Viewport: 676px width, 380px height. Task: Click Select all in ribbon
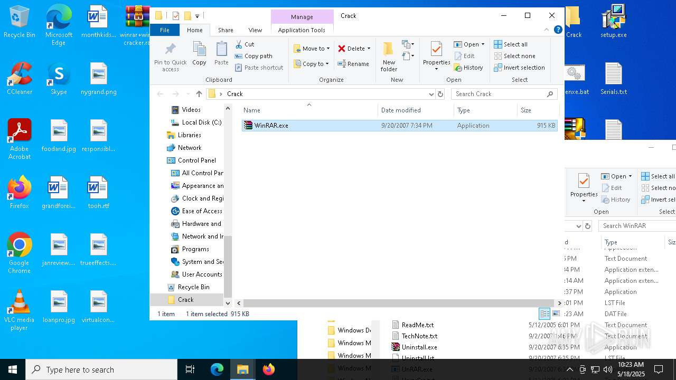coord(511,44)
